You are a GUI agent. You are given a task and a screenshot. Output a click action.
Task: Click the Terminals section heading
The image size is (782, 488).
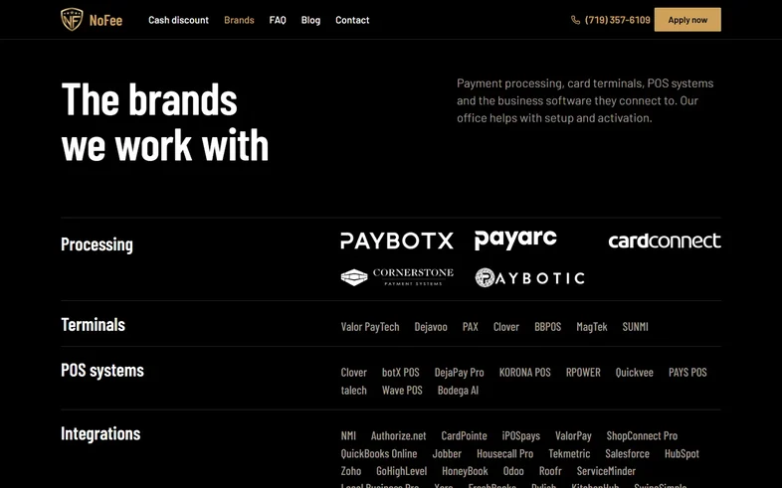[93, 325]
